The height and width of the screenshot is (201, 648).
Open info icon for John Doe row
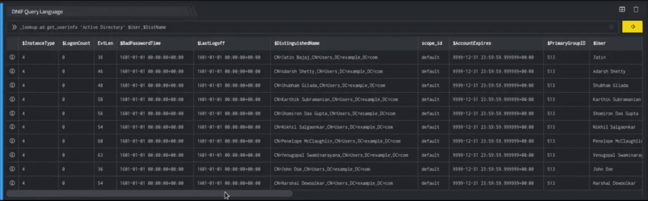tap(11, 169)
